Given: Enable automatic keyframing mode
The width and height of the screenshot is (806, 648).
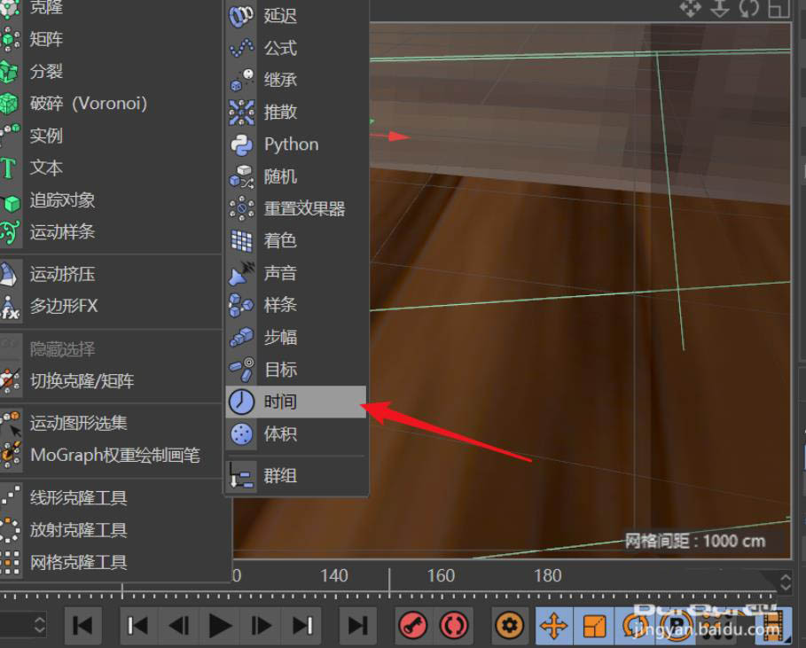Looking at the screenshot, I should 453,626.
